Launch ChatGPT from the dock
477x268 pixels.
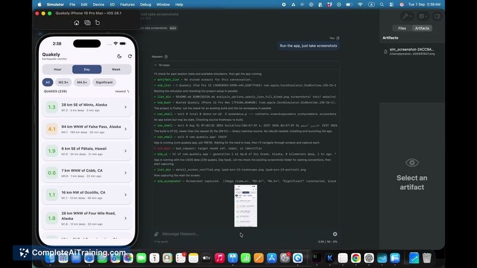[x=368, y=258]
